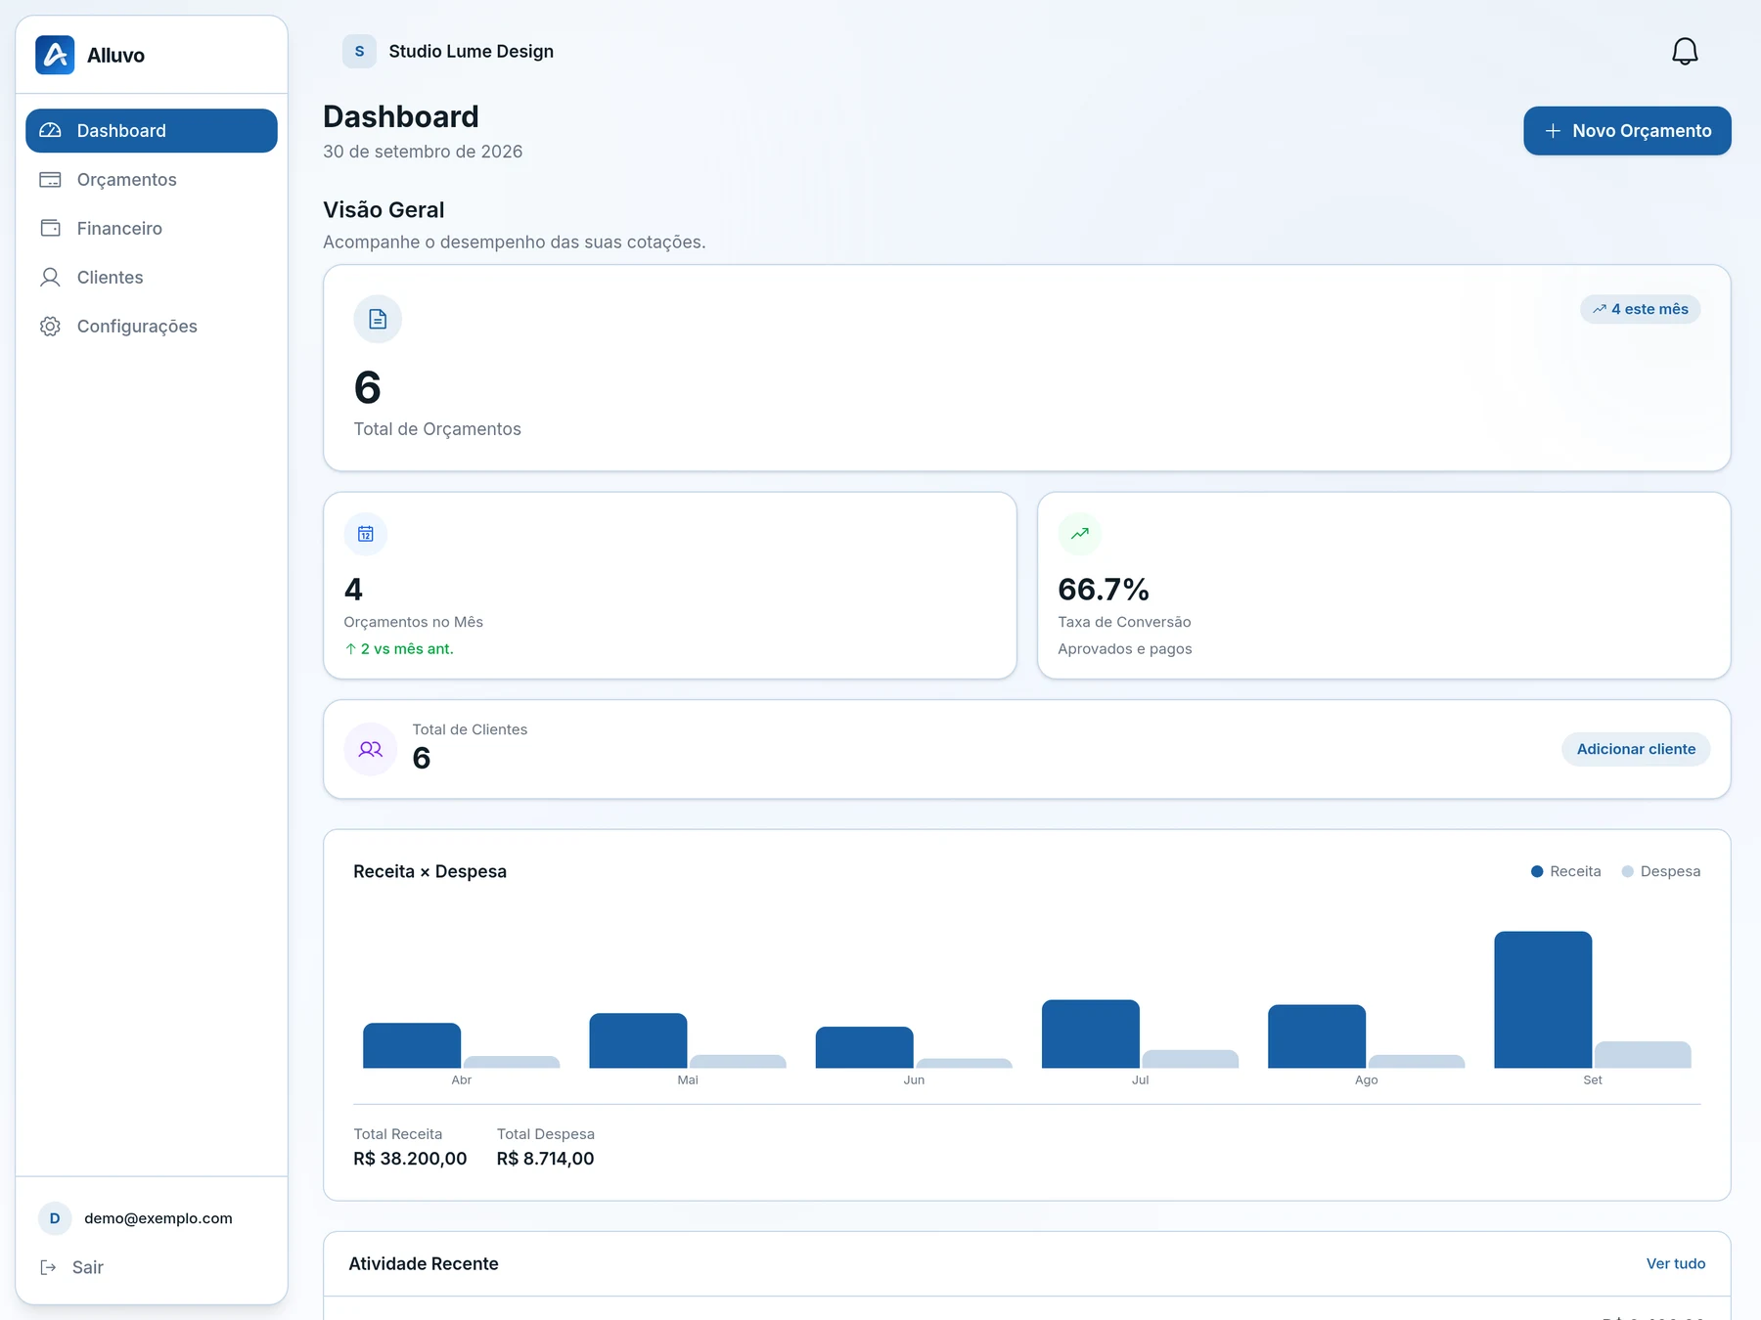Click the Alluvo logo icon
This screenshot has height=1320, width=1761.
[55, 55]
